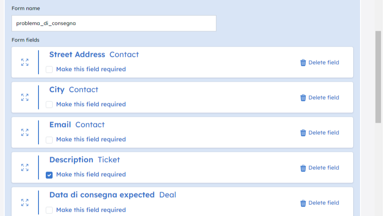Click trash icon on Email row
This screenshot has height=216, width=384.
(x=303, y=133)
